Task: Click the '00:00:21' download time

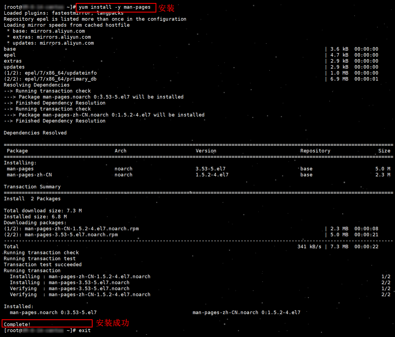Action: (366, 235)
